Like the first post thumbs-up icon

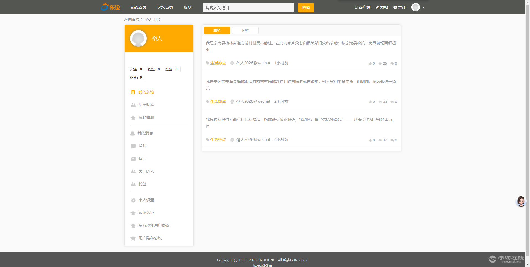370,64
